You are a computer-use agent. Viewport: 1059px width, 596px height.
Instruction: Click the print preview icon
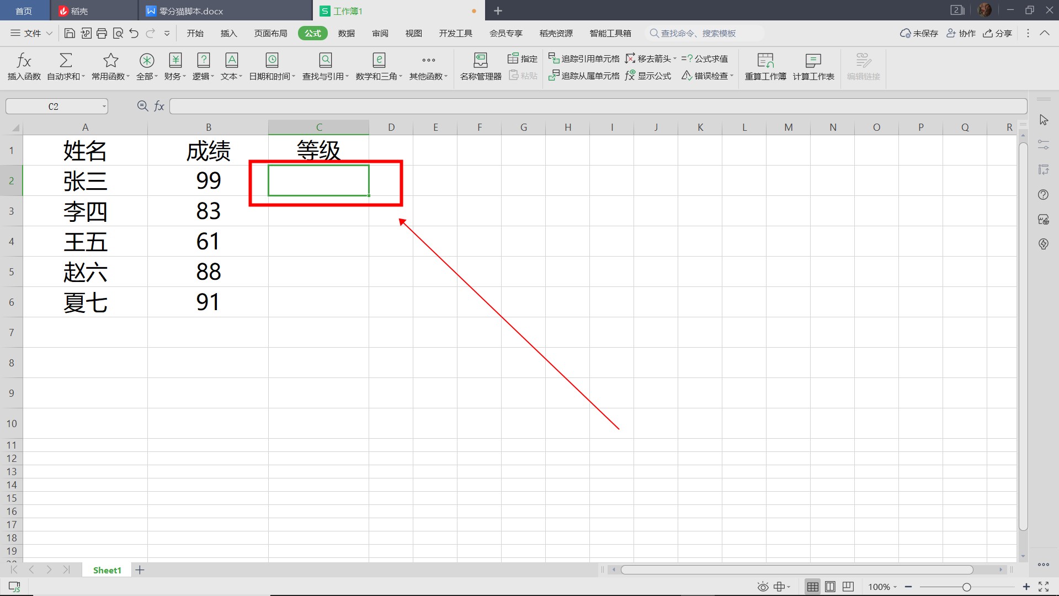click(118, 34)
